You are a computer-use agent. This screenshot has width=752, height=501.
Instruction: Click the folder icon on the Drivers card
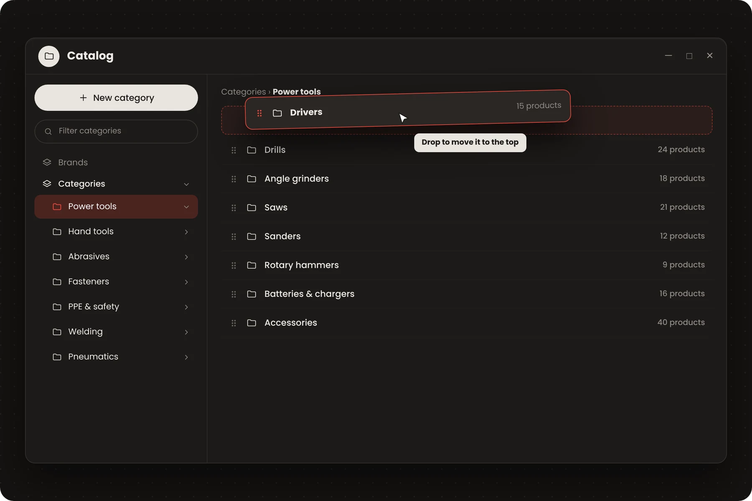click(x=277, y=113)
